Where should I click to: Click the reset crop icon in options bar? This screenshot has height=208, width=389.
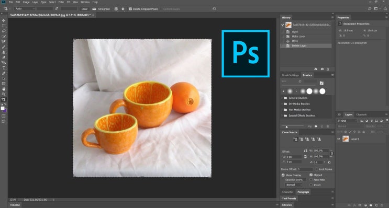pyautogui.click(x=214, y=9)
